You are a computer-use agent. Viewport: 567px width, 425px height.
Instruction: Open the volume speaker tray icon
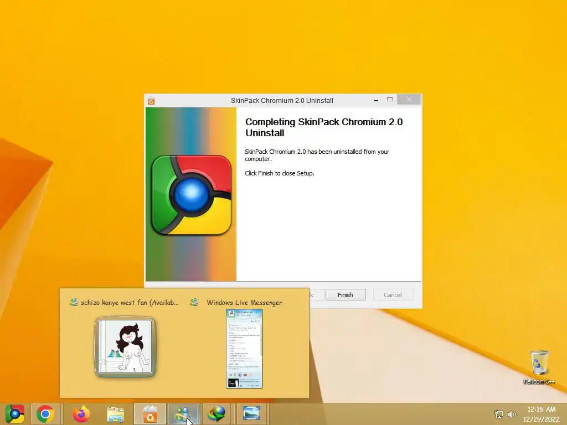pyautogui.click(x=512, y=414)
